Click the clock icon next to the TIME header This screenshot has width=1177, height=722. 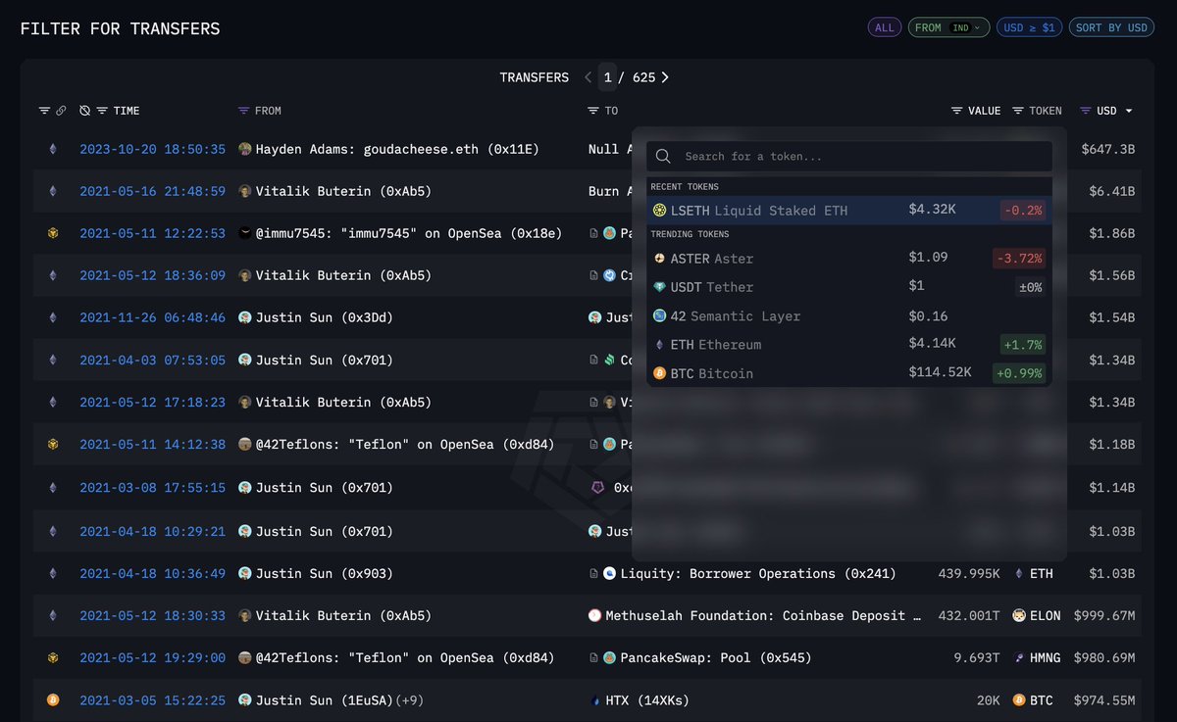point(85,111)
